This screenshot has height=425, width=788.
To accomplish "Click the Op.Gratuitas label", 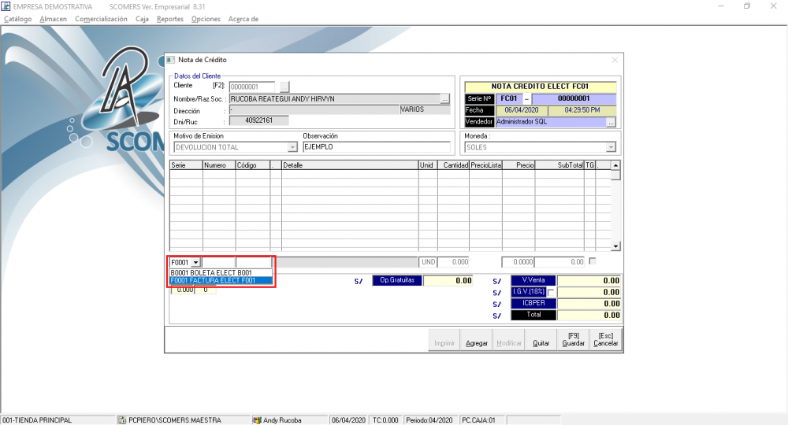I will click(x=397, y=280).
